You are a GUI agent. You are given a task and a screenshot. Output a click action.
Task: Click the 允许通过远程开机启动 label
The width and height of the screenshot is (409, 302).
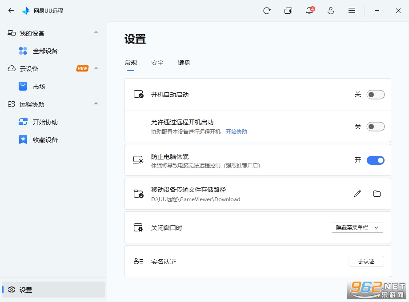click(x=182, y=122)
